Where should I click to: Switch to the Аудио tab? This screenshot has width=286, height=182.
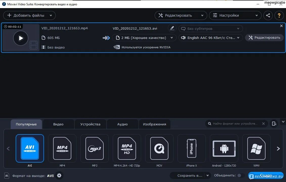click(122, 124)
